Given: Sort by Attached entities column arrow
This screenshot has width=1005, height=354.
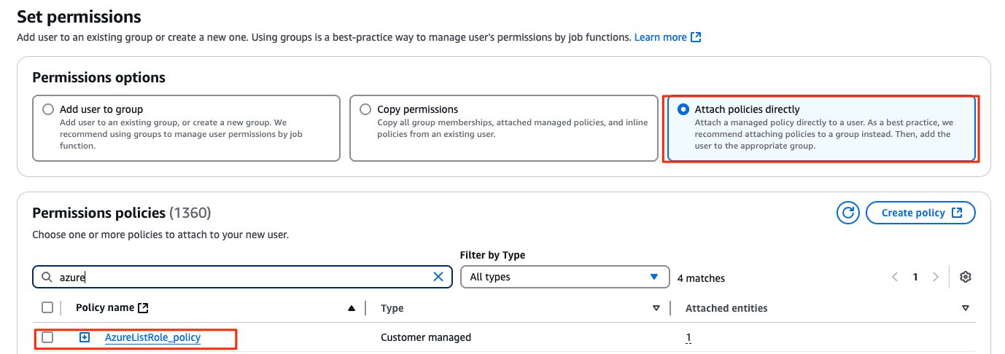Looking at the screenshot, I should (x=966, y=308).
